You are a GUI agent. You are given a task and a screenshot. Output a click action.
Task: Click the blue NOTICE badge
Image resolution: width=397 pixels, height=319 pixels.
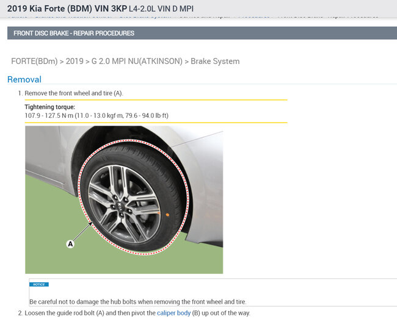tap(39, 284)
